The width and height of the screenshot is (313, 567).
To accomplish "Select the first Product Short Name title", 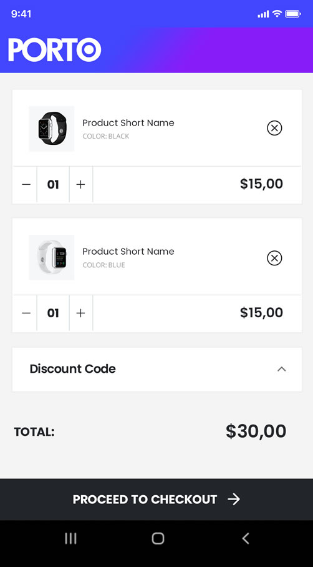I will (128, 123).
